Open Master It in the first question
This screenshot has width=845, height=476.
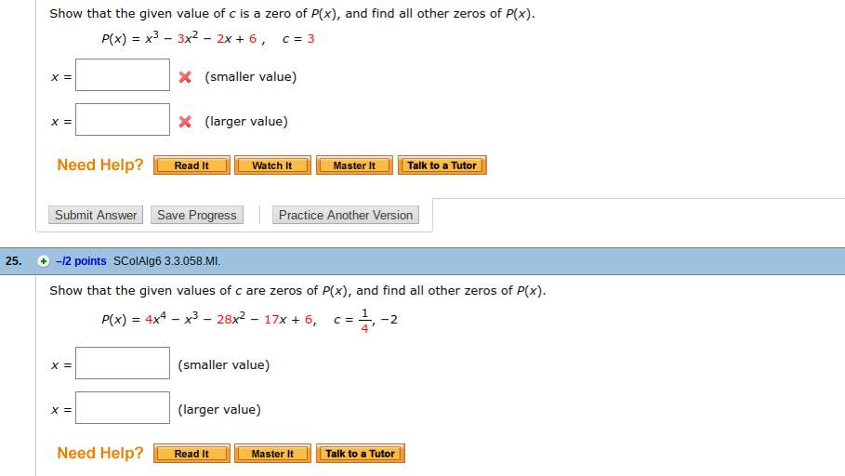tap(353, 165)
